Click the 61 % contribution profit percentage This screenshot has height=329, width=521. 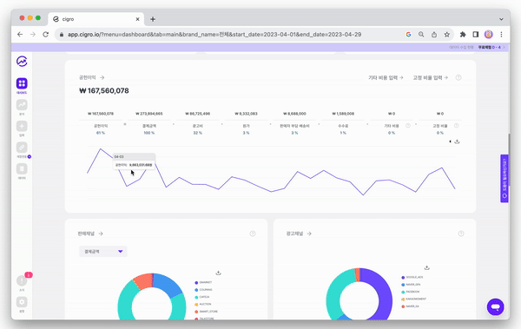click(101, 133)
